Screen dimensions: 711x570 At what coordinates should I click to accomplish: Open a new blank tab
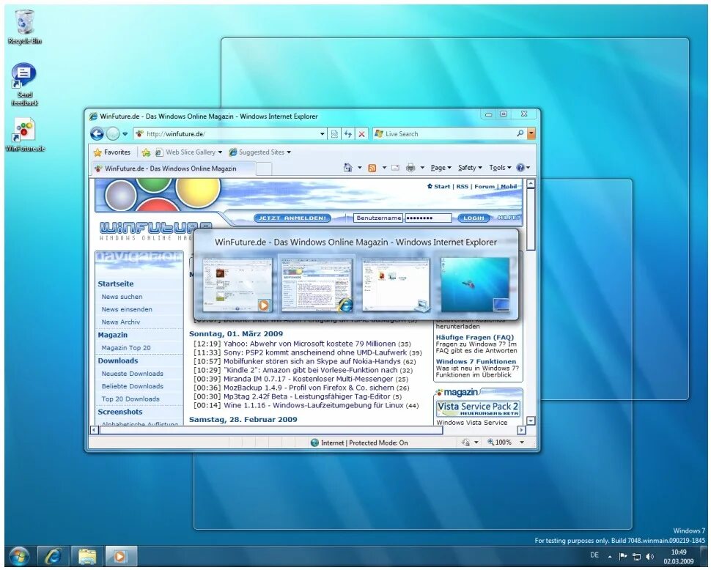click(264, 169)
